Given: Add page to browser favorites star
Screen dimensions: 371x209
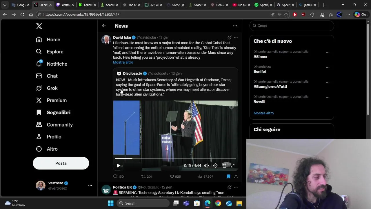Looking at the screenshot, I should [x=286, y=15].
